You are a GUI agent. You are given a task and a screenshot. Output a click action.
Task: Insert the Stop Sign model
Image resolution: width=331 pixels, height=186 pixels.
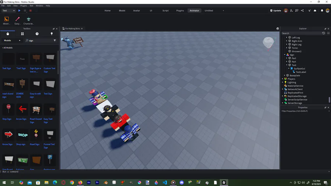(8, 109)
